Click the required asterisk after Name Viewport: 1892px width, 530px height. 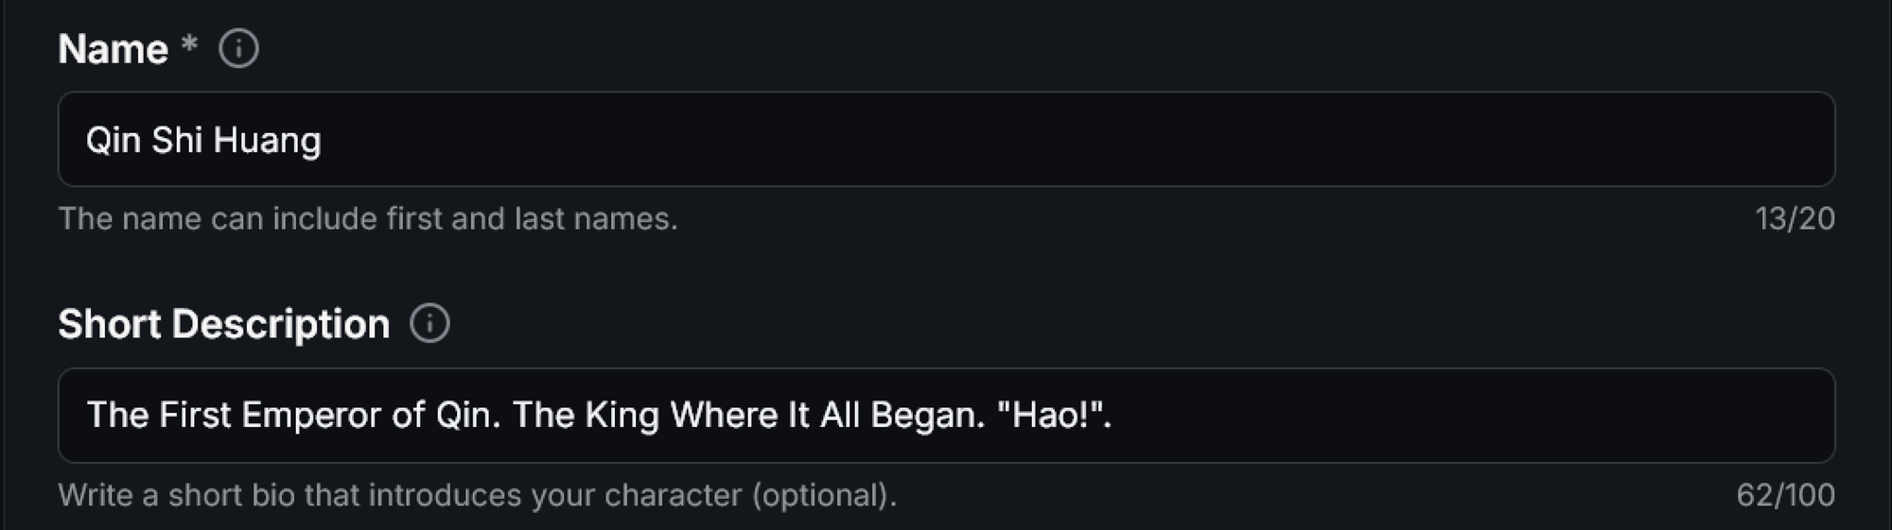pos(189,44)
